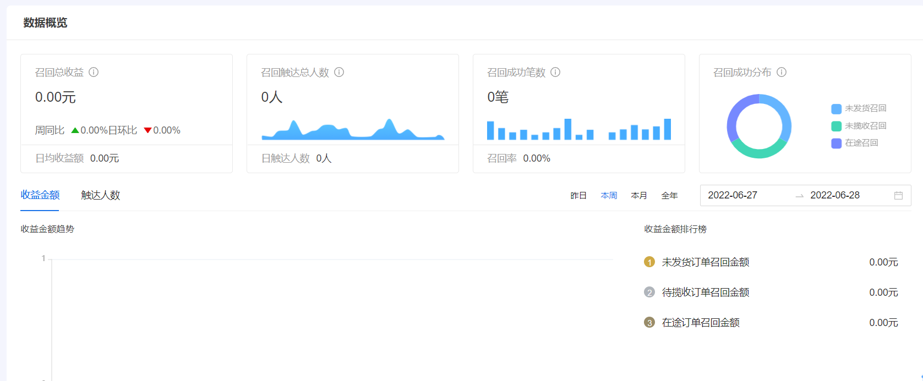Toggle the green 未揽收召回 legend swatch

click(836, 126)
